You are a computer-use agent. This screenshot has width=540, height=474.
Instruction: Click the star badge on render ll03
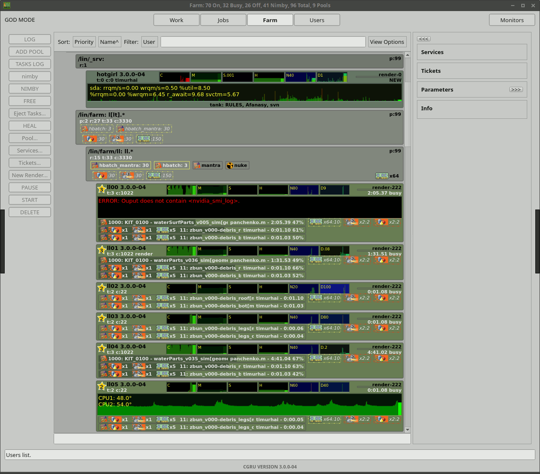[x=102, y=319]
